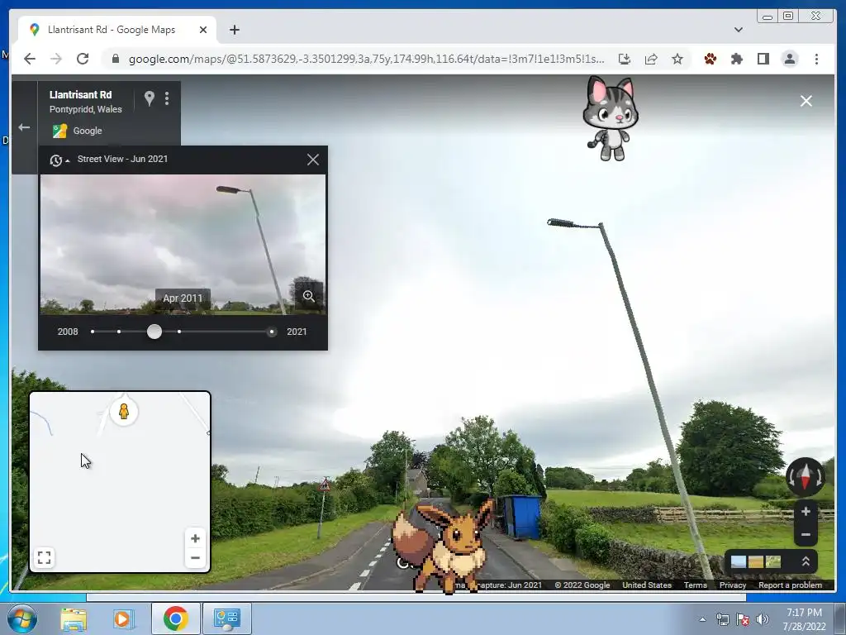Toggle the time travel clock dropdown

coord(59,160)
